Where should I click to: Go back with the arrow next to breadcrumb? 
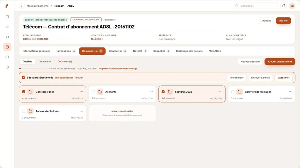[x=21, y=6]
